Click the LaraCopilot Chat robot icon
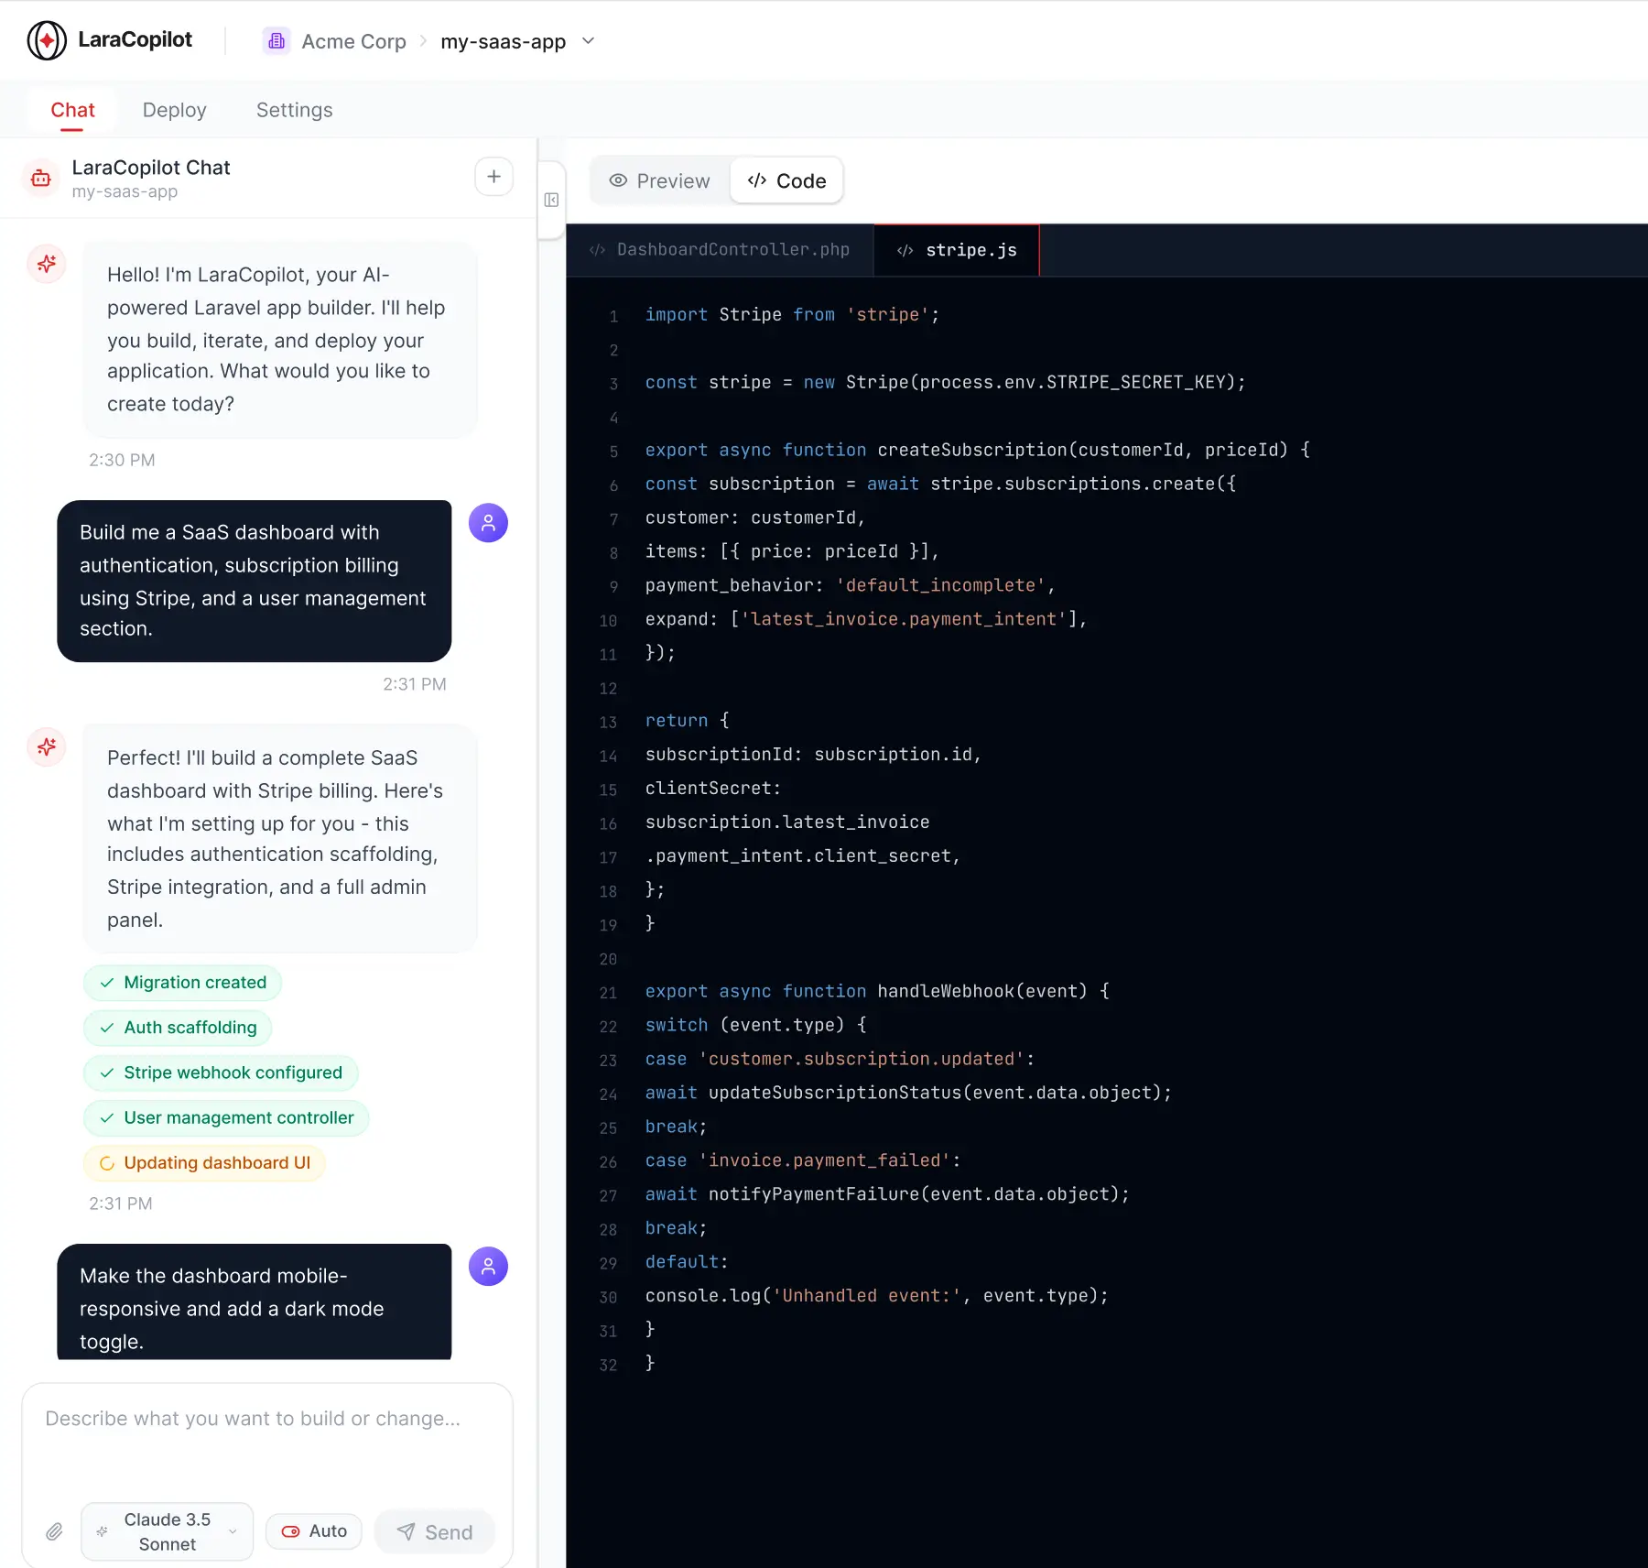Screen dimensions: 1648x1568 click(41, 178)
